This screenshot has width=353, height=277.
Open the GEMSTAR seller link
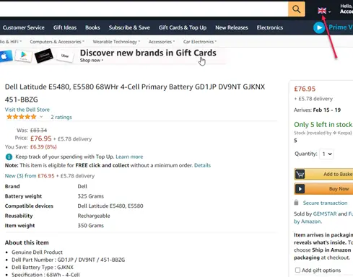point(325,214)
